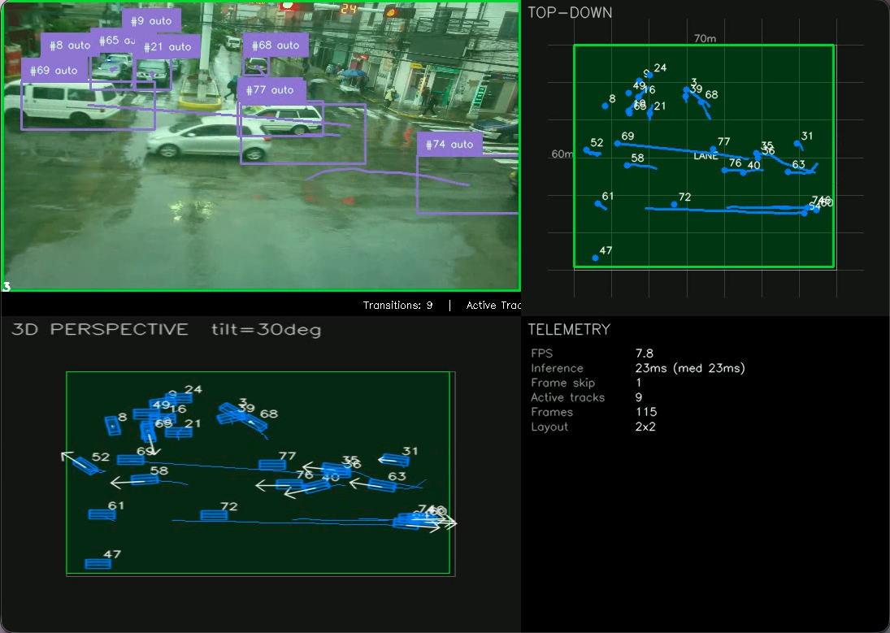Select track 31 dot in top-down map
890x633 pixels.
coord(797,144)
